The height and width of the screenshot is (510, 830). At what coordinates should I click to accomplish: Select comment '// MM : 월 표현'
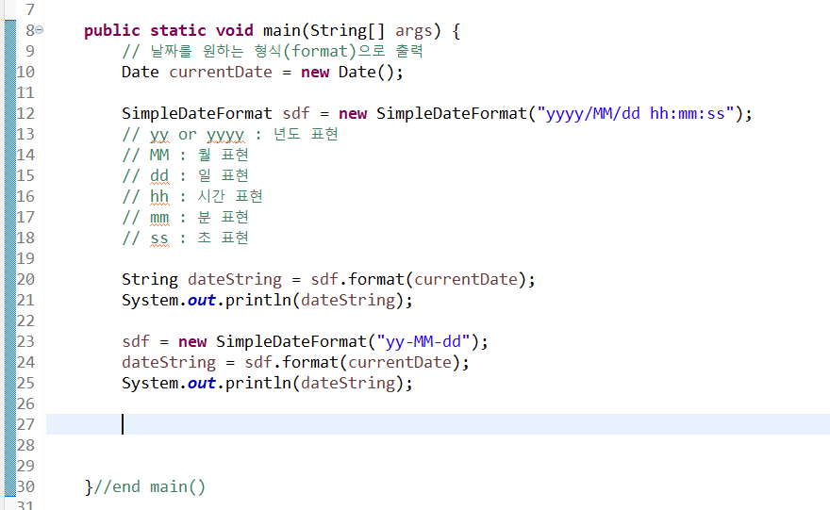click(185, 155)
